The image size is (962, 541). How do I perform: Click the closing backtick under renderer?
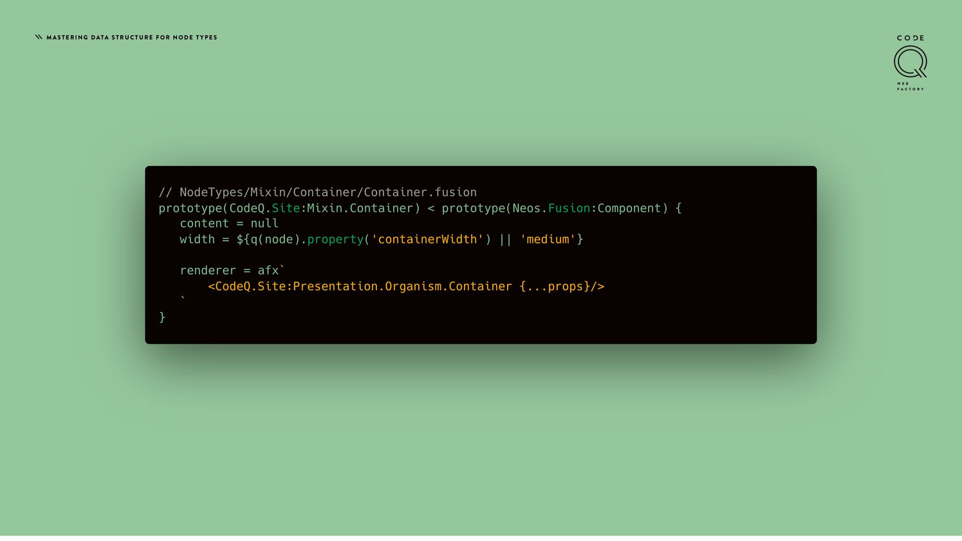point(183,299)
